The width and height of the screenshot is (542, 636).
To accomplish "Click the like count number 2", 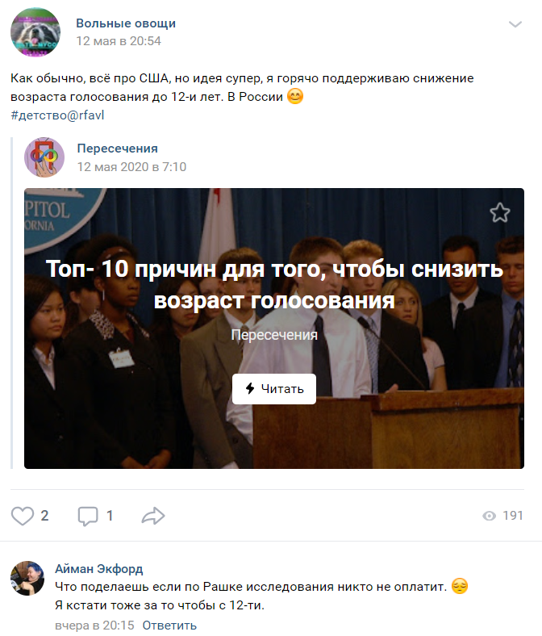I will [44, 516].
